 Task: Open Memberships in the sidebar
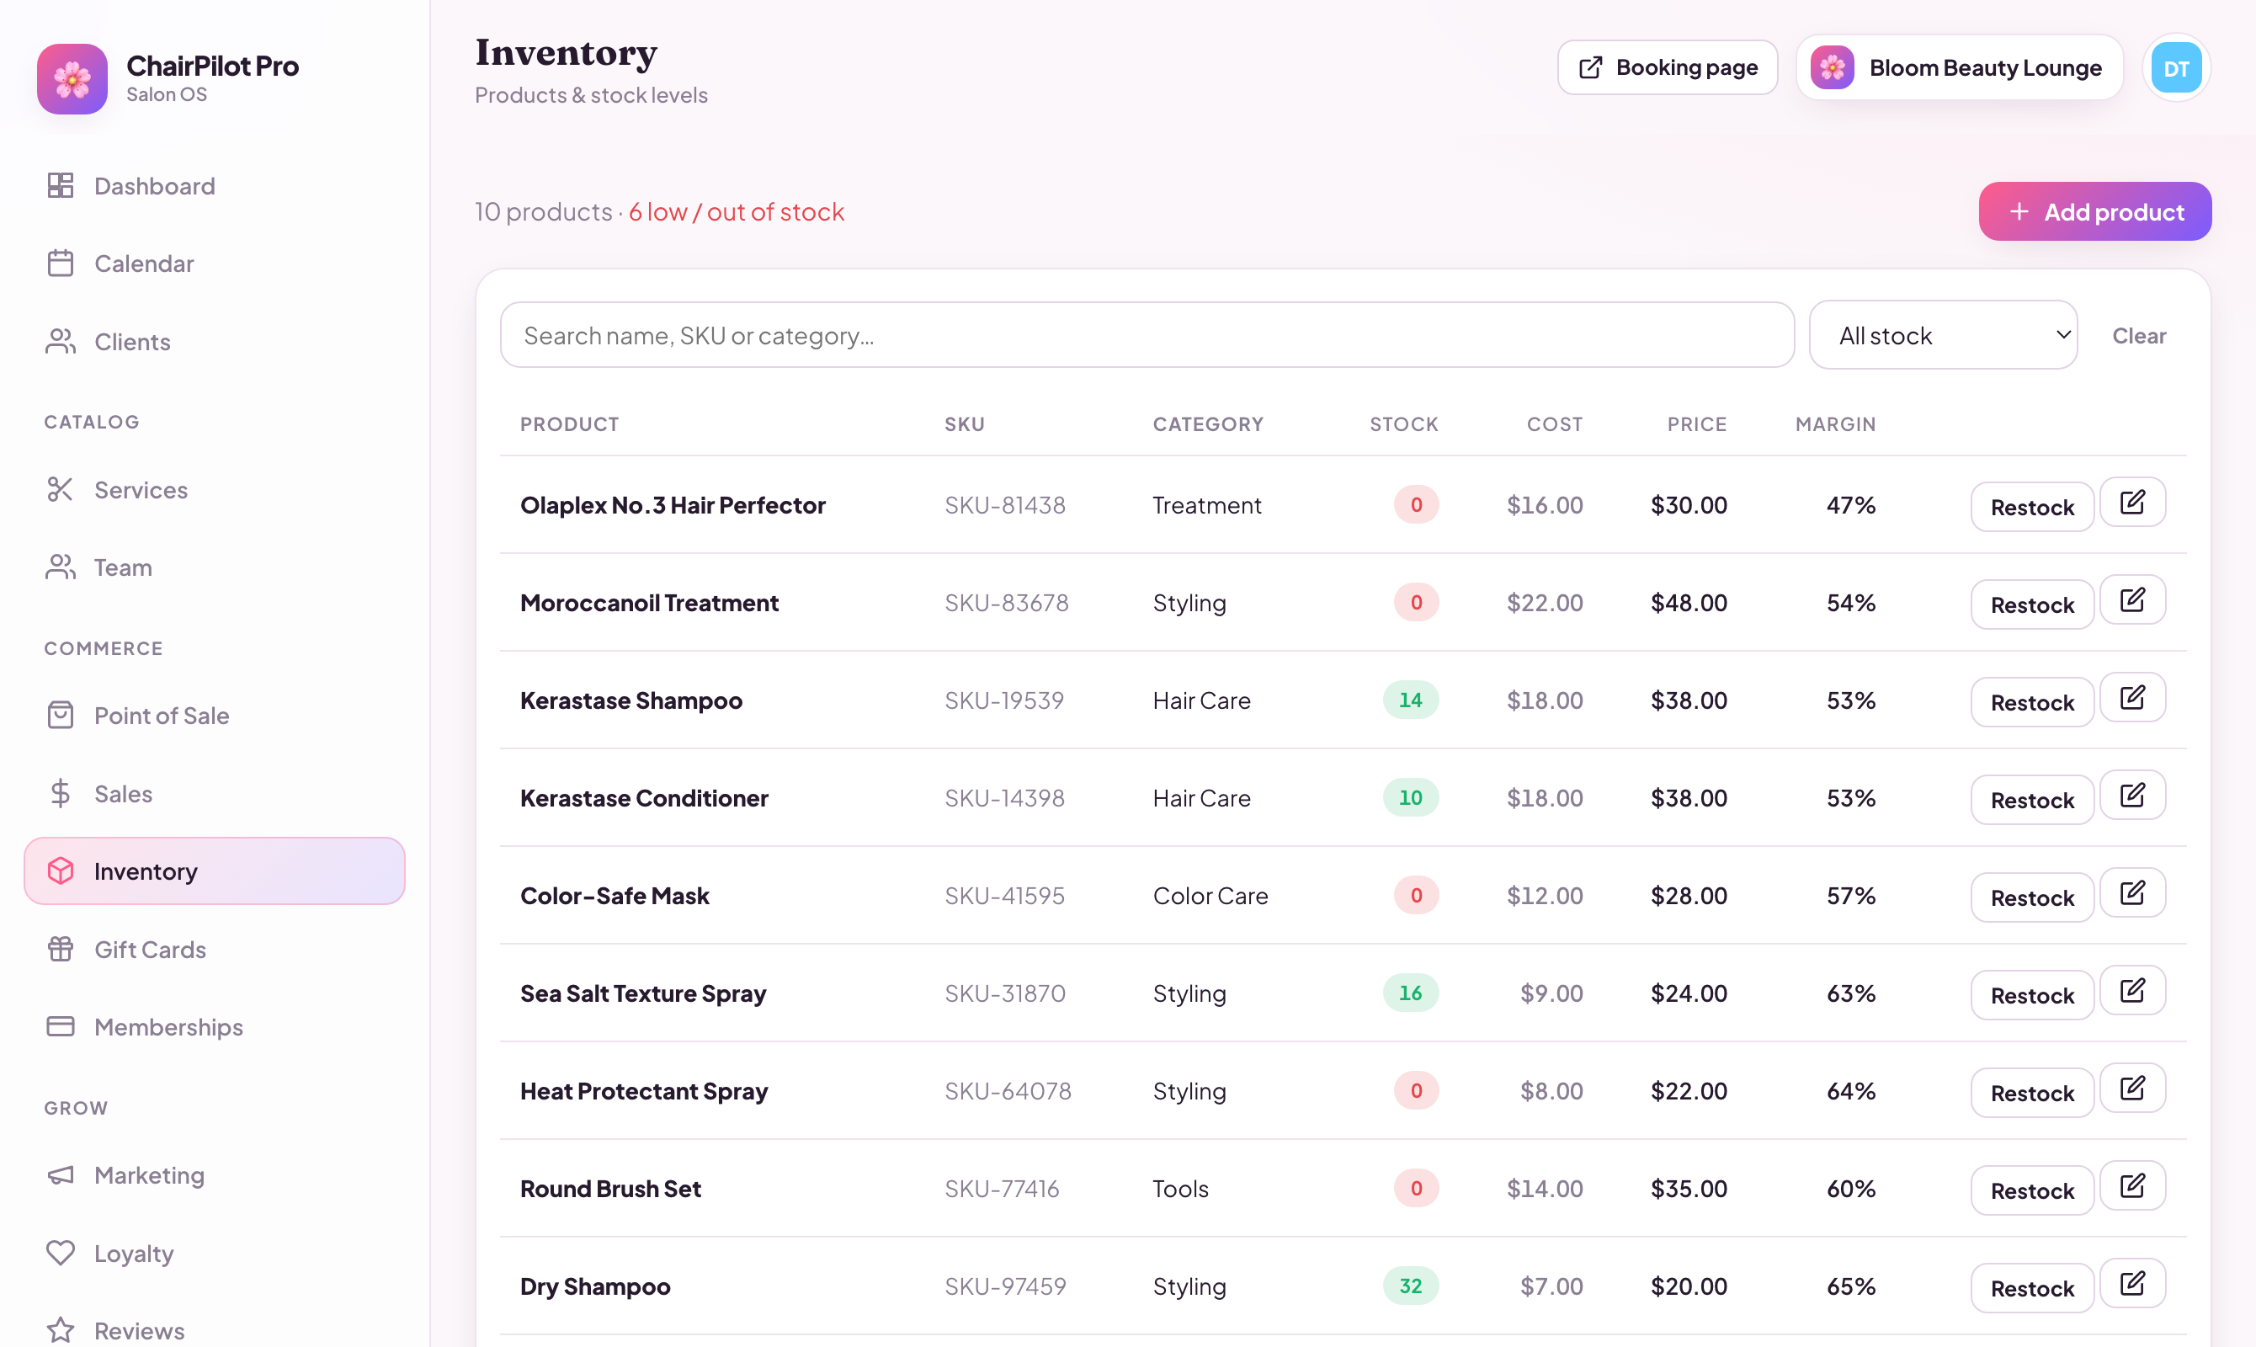pyautogui.click(x=214, y=1026)
